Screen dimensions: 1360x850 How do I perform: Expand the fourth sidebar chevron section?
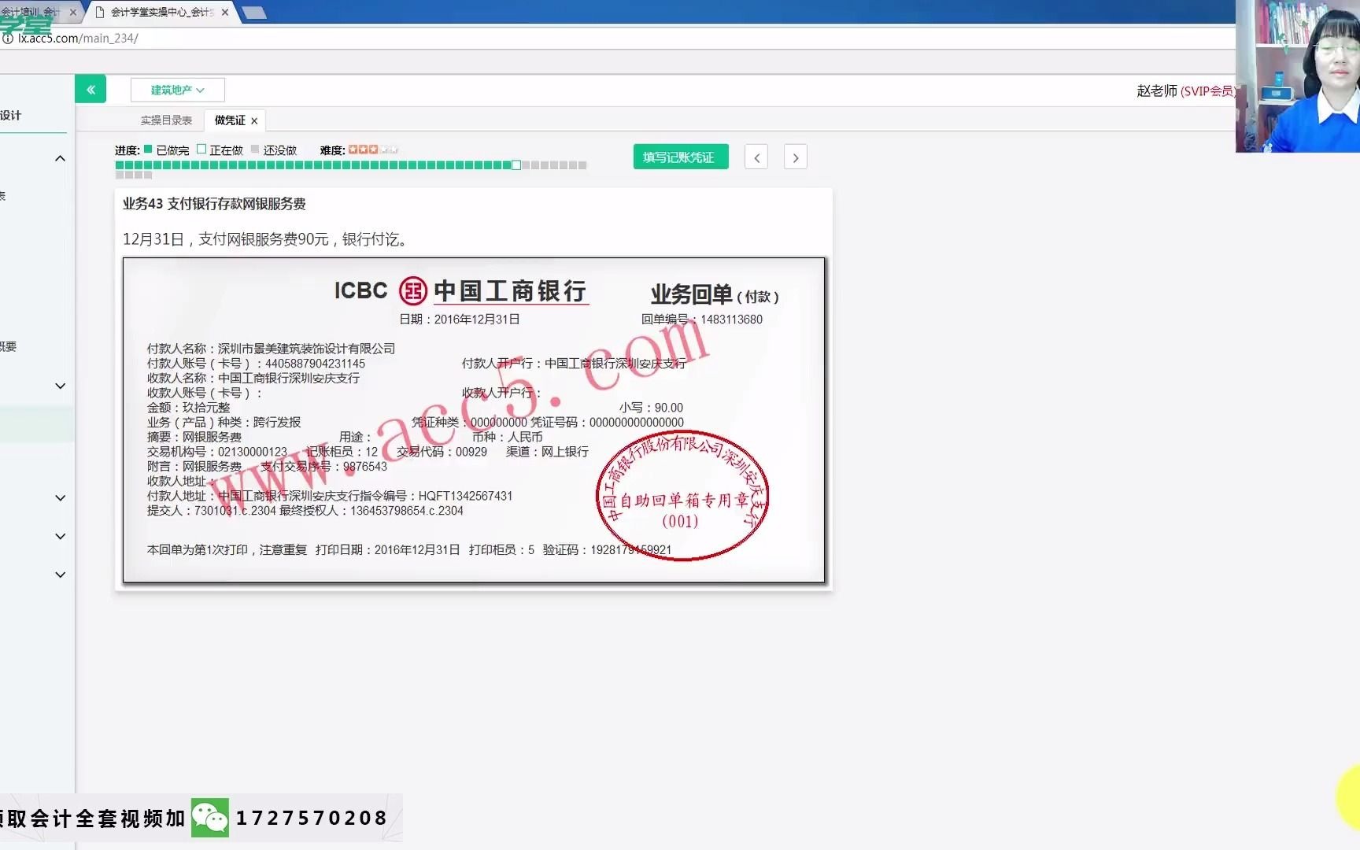[60, 536]
